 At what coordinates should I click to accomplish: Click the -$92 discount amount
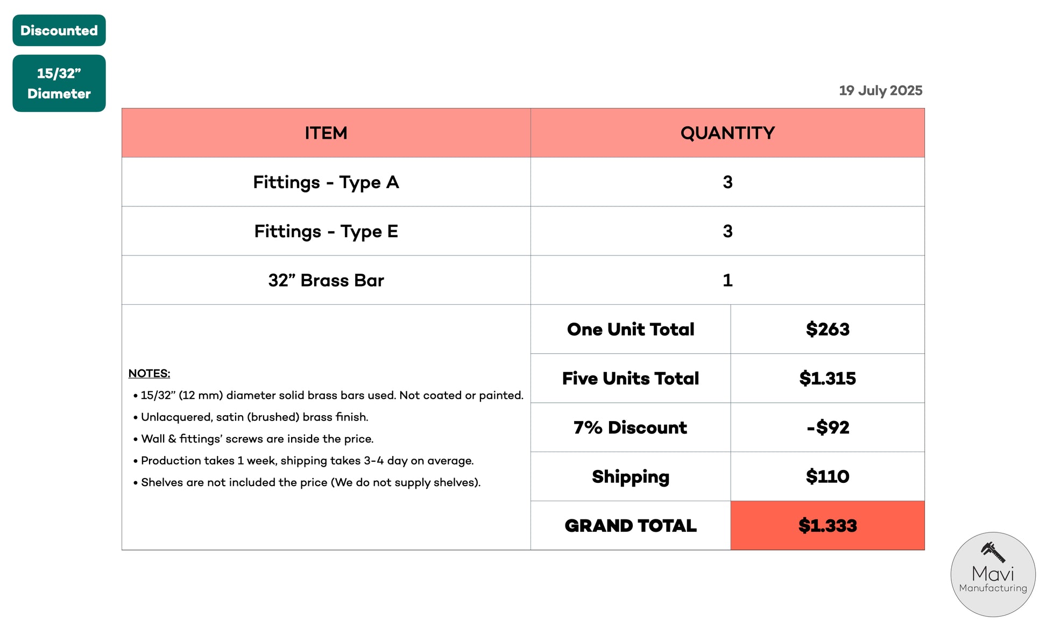point(827,427)
